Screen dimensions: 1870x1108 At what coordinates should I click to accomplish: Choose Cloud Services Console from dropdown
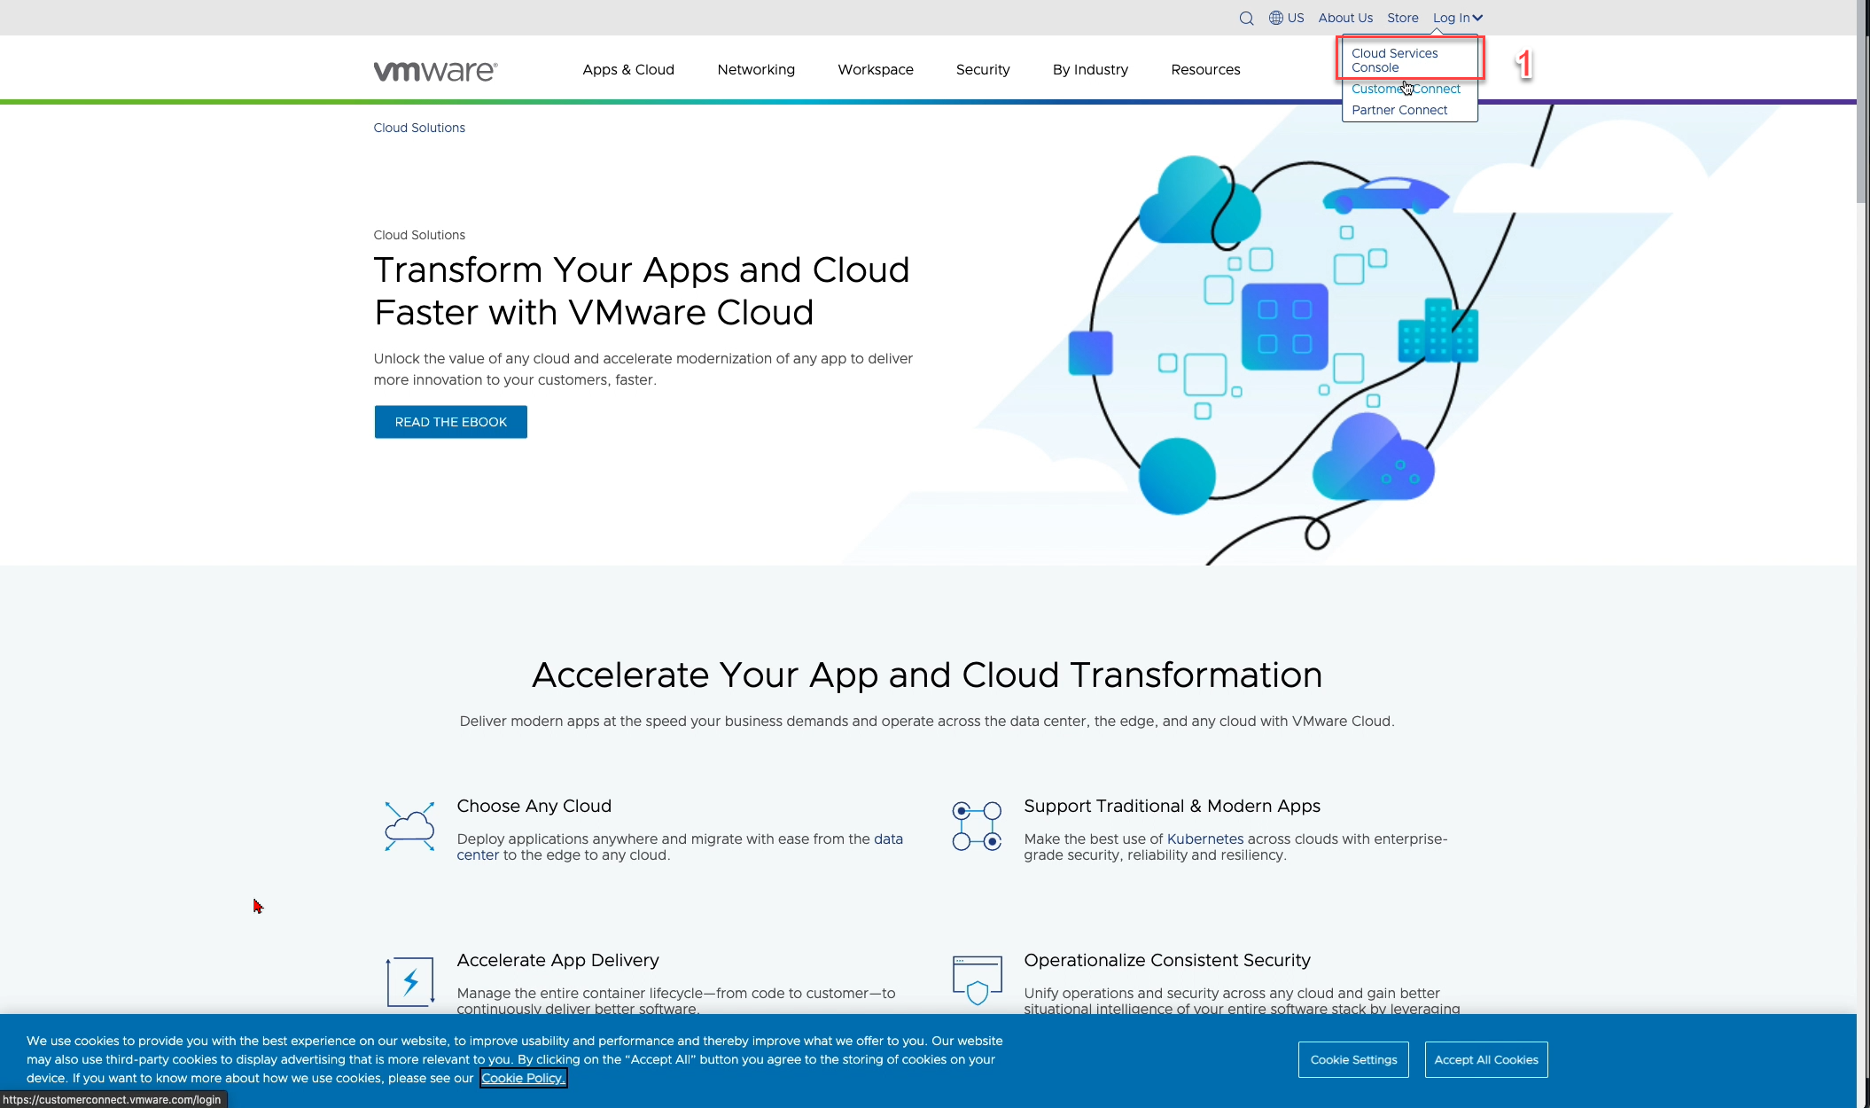1395,60
